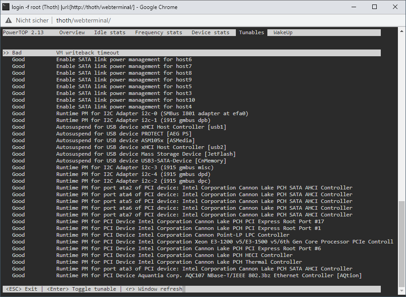The width and height of the screenshot is (406, 297).
Task: Open the Frequency stats tab
Action: [158, 32]
